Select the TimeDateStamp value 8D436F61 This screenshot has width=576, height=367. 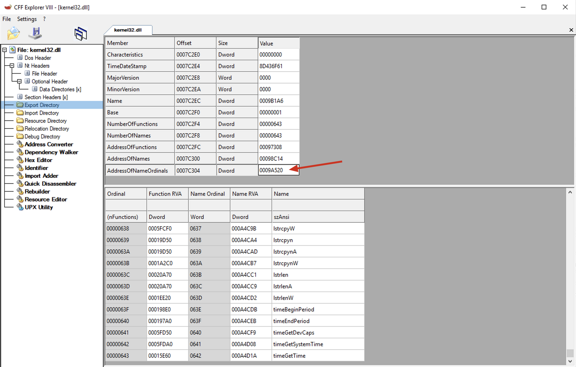[x=279, y=66]
